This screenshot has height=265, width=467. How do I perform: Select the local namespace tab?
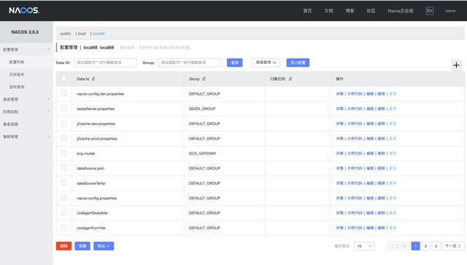coord(82,33)
